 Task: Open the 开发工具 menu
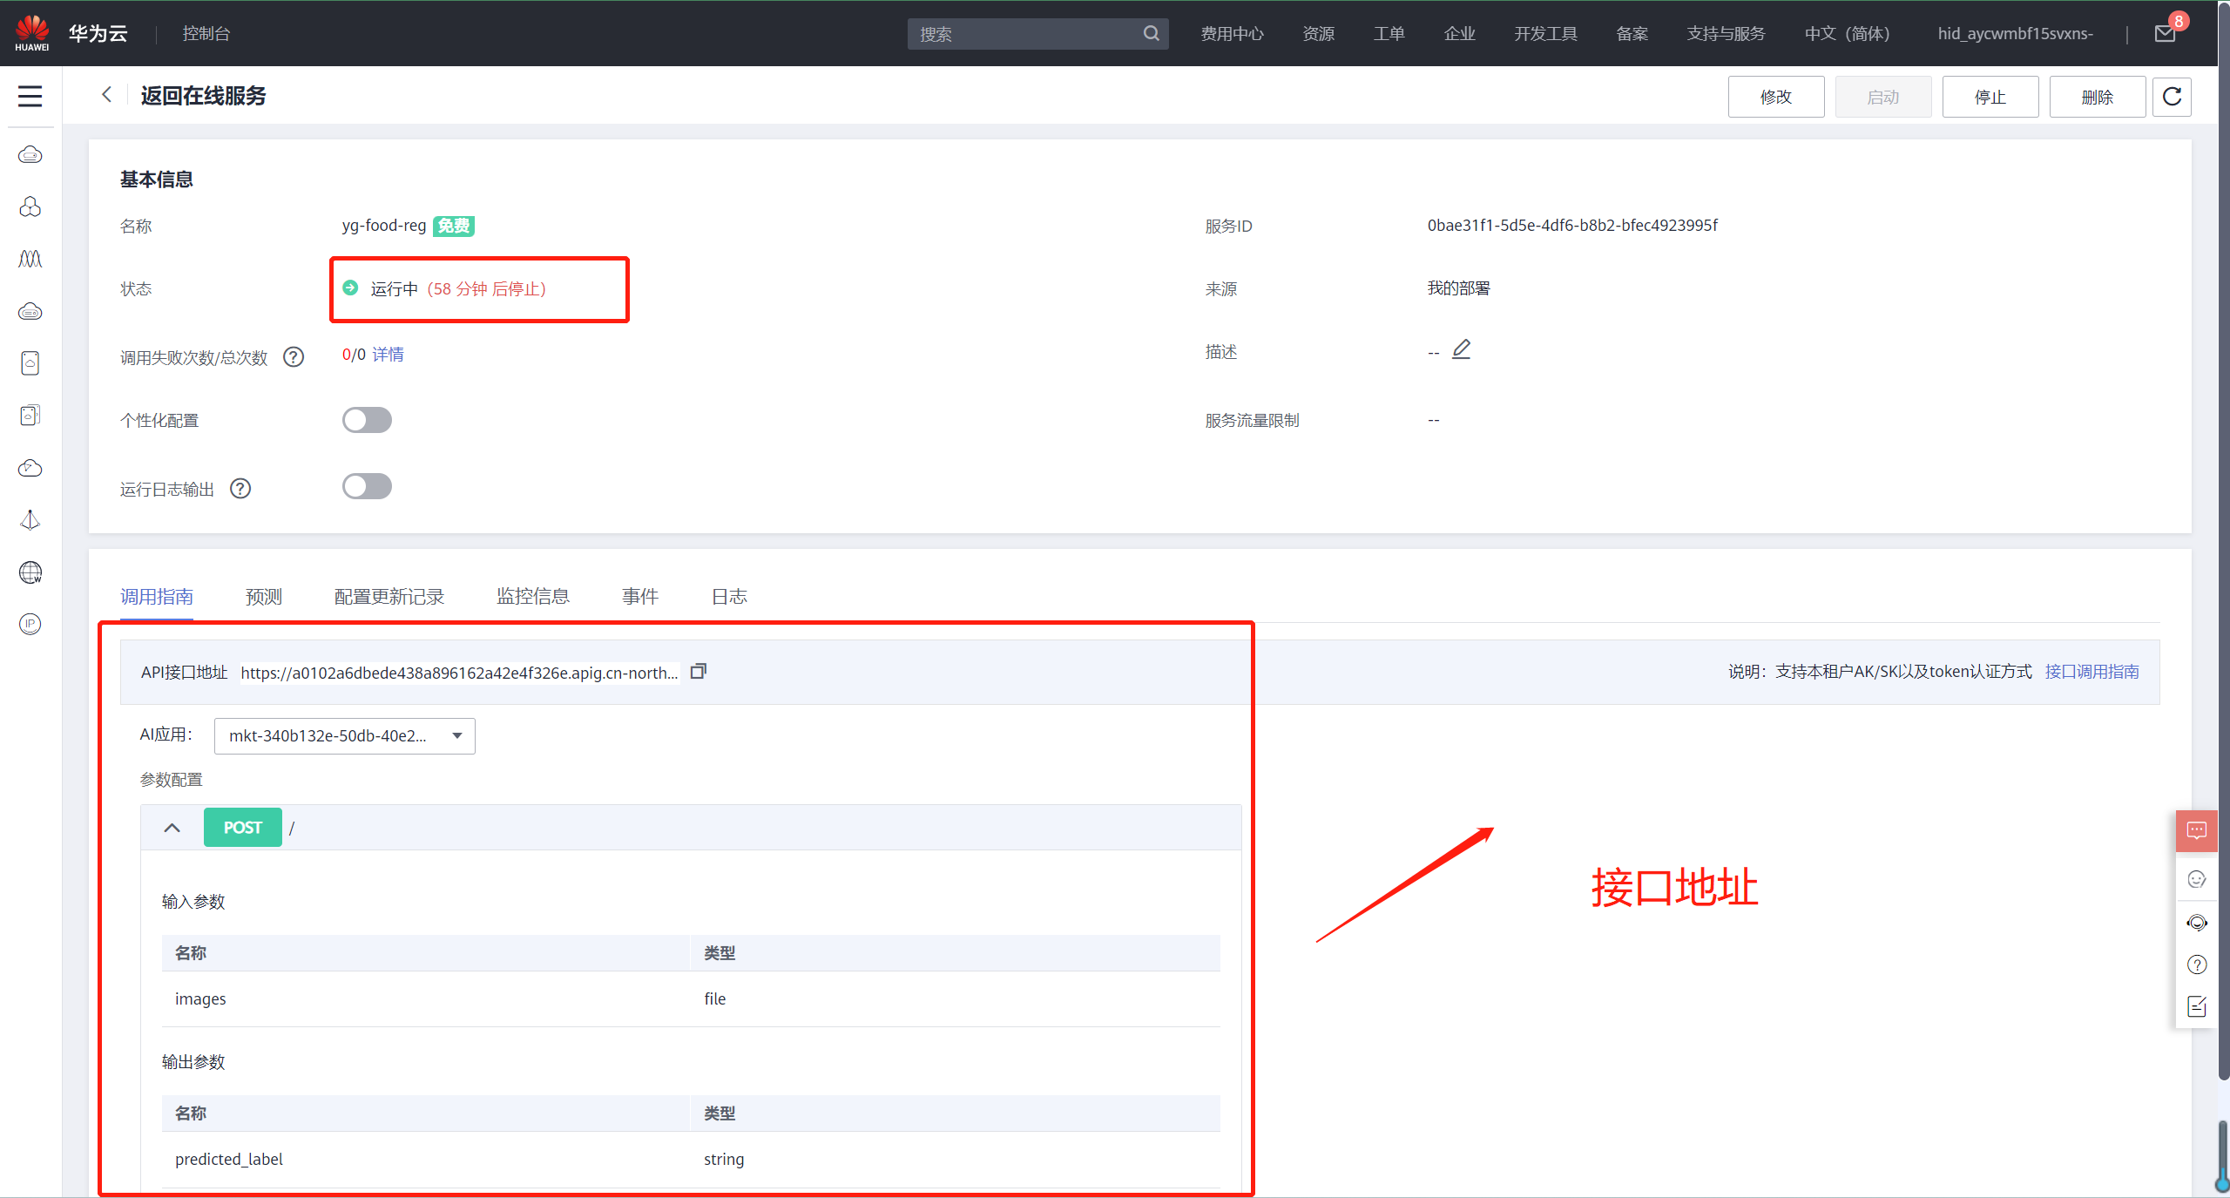tap(1545, 33)
